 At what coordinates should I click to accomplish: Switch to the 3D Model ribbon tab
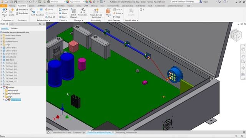click(42, 6)
